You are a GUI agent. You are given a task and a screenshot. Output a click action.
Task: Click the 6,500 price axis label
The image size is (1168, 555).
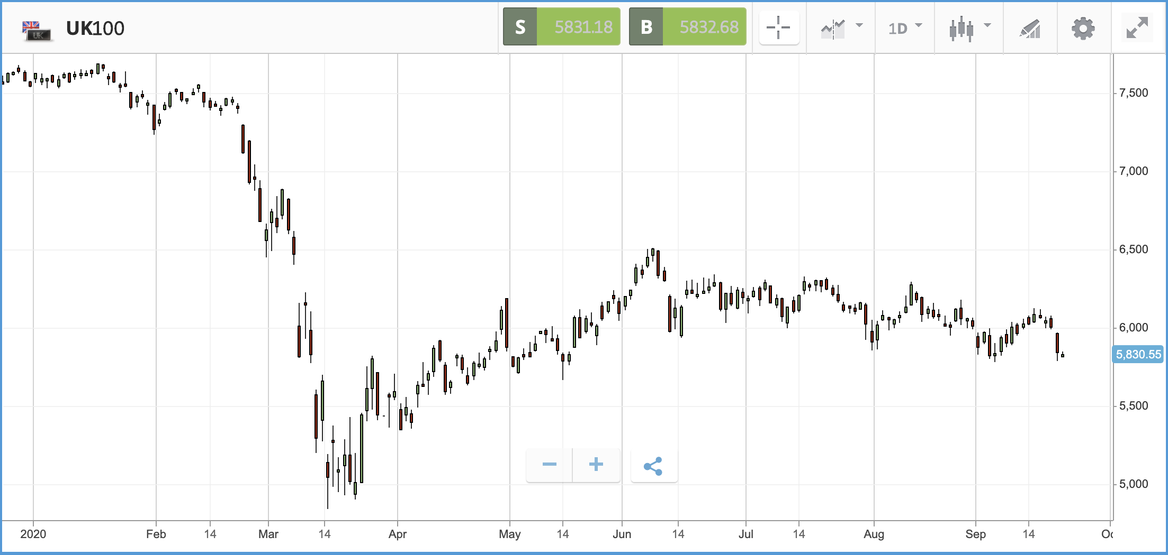pyautogui.click(x=1134, y=249)
